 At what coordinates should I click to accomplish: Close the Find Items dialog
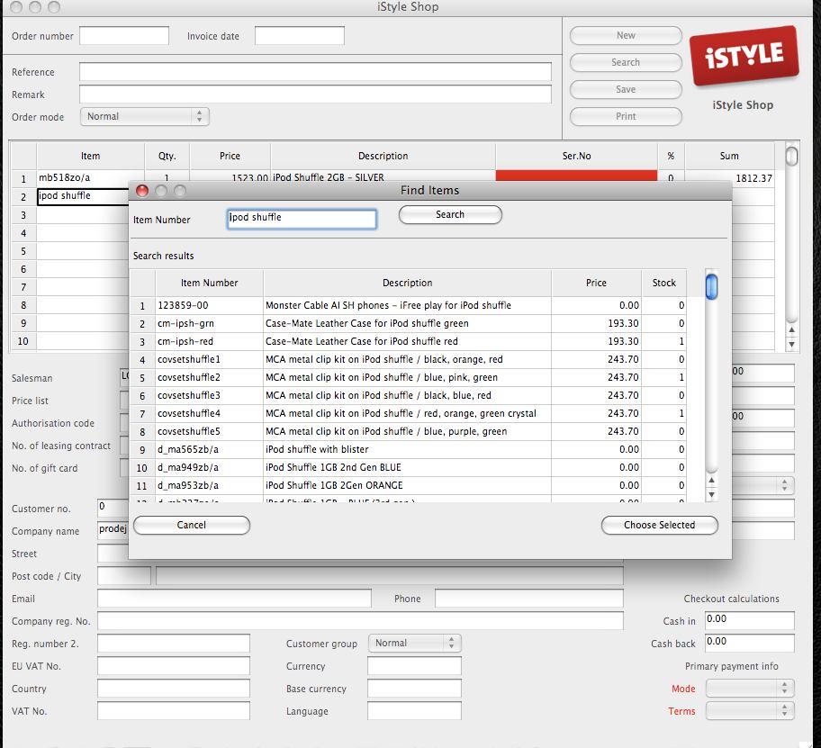point(142,191)
